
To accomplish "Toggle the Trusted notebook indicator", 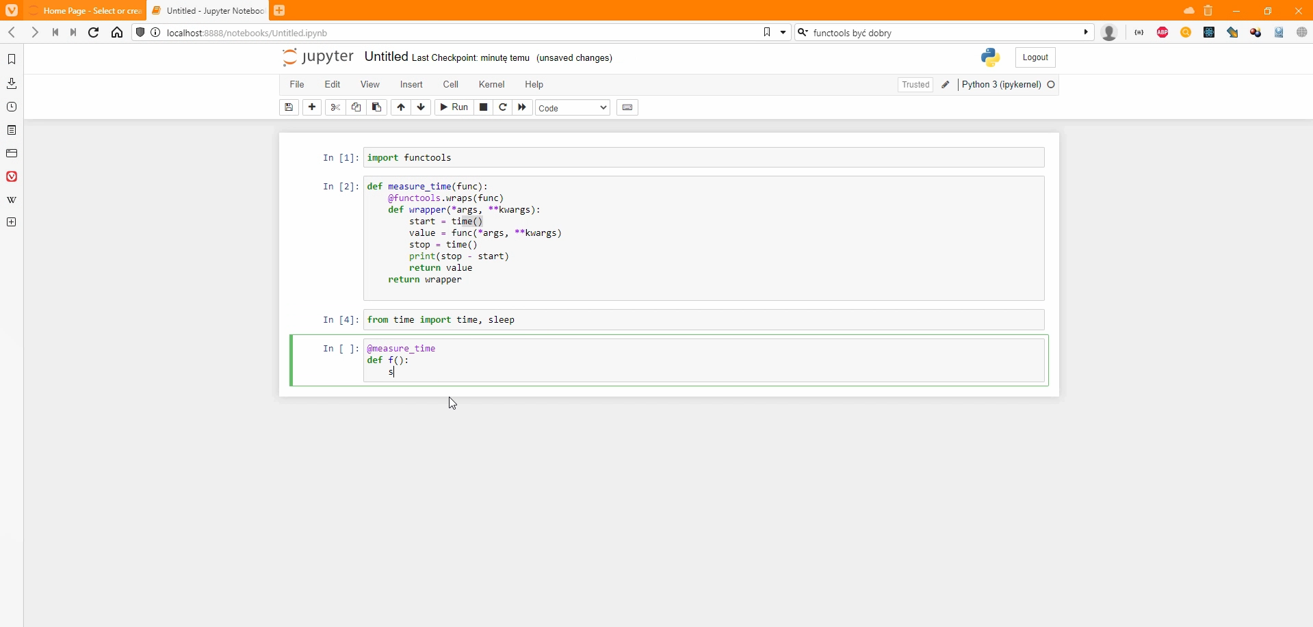I will 915,85.
